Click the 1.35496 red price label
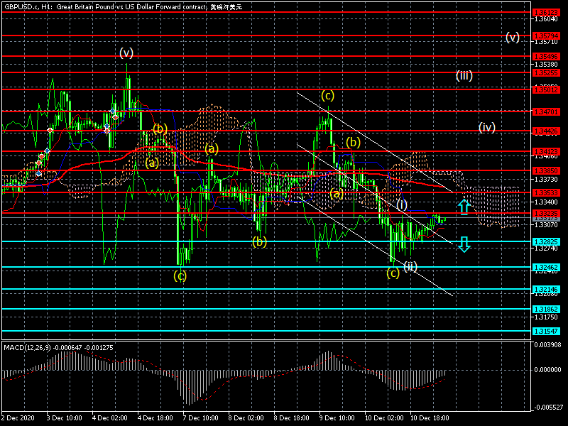This screenshot has width=568, height=426. pyautogui.click(x=546, y=57)
